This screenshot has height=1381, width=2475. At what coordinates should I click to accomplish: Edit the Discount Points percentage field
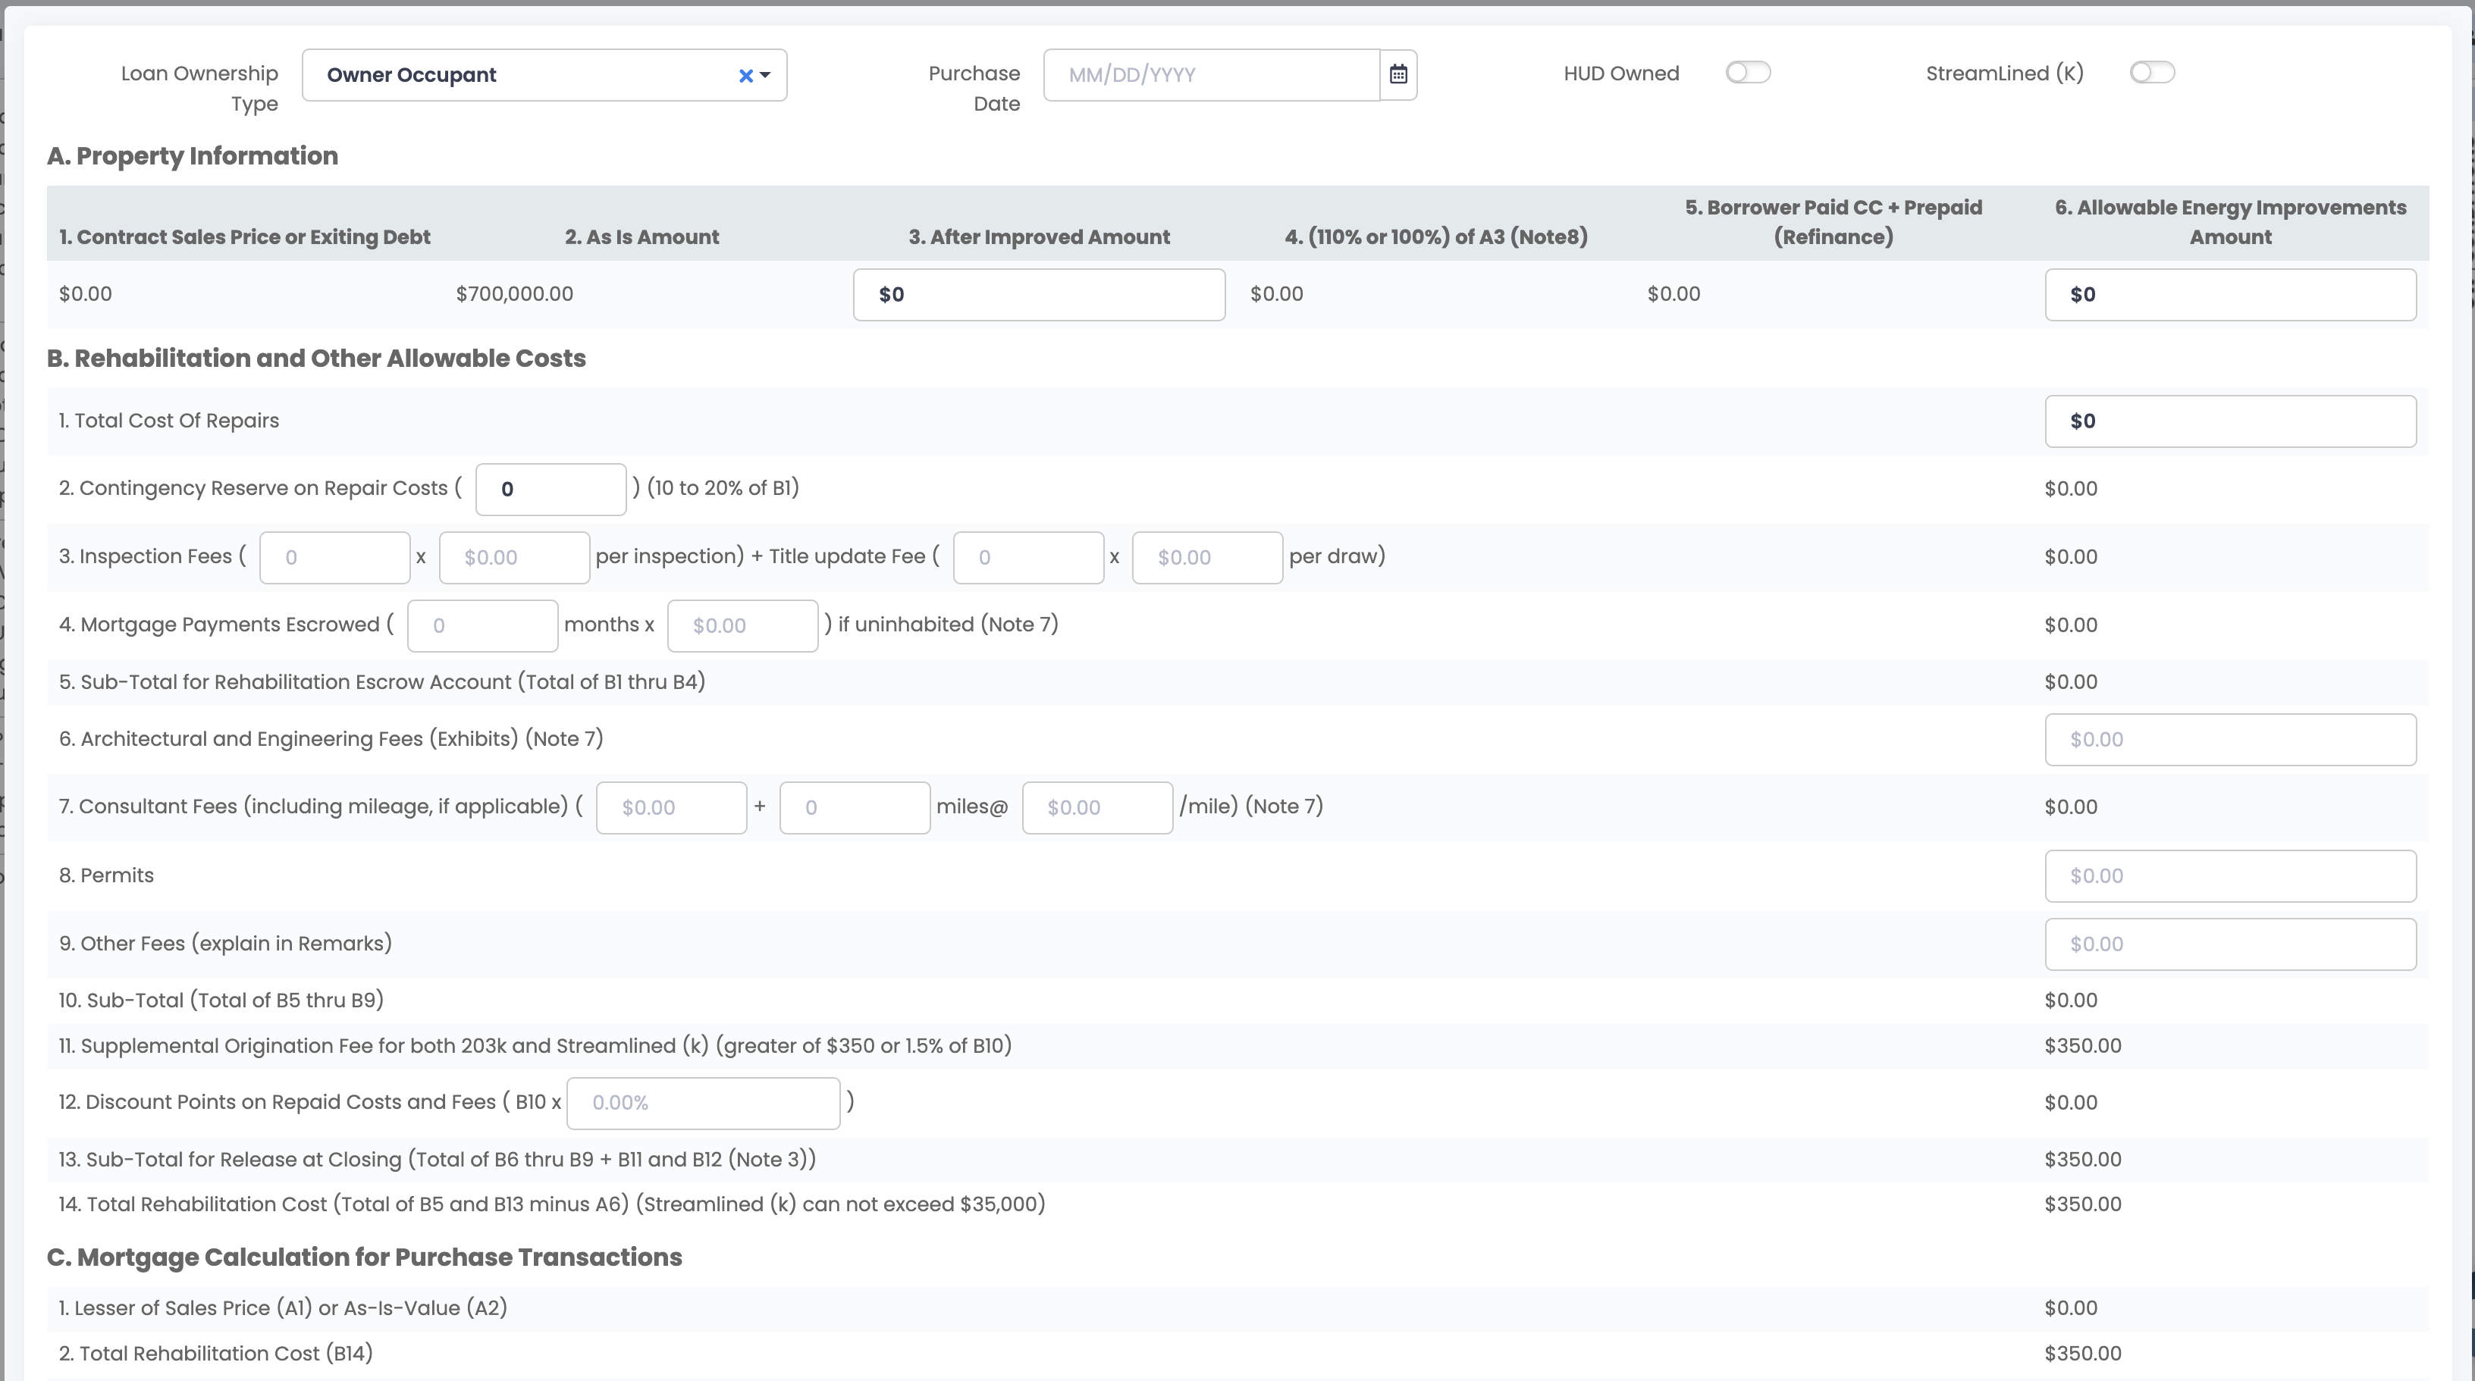click(x=702, y=1101)
